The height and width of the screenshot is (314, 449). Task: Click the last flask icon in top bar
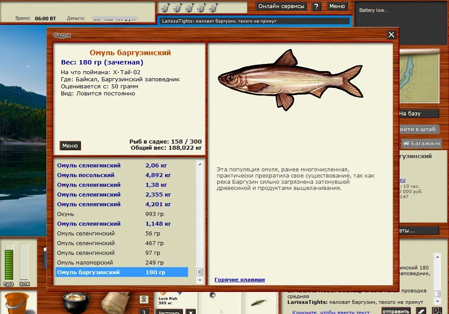pyautogui.click(x=213, y=8)
